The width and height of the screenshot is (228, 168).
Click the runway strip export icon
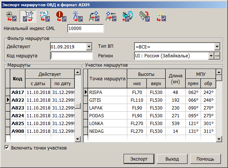[x=144, y=17]
